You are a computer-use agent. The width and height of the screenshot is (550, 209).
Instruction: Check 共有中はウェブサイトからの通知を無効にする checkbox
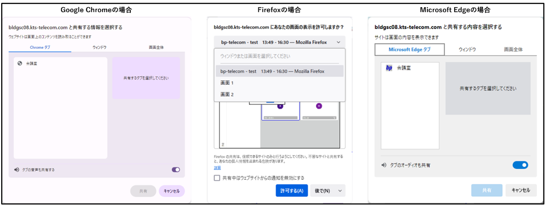pyautogui.click(x=217, y=178)
